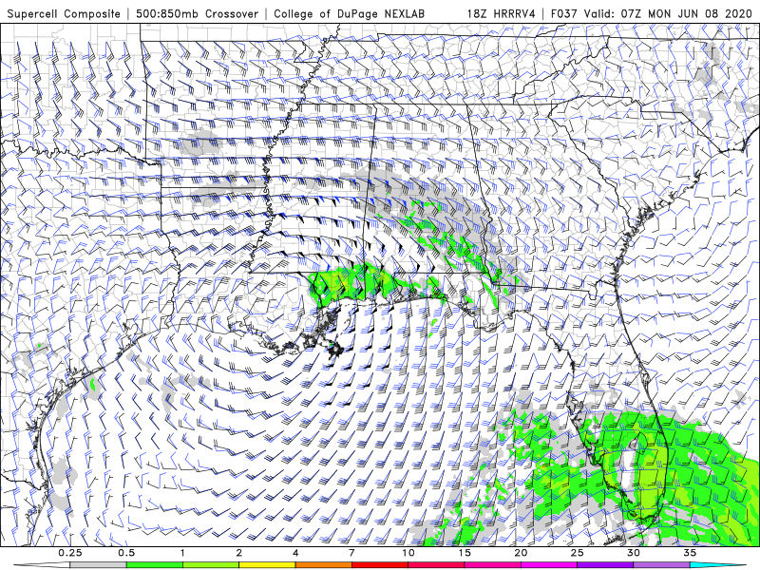This screenshot has width=760, height=570.
Task: Select the yellow 2–4 colorbar segment
Action: click(267, 565)
